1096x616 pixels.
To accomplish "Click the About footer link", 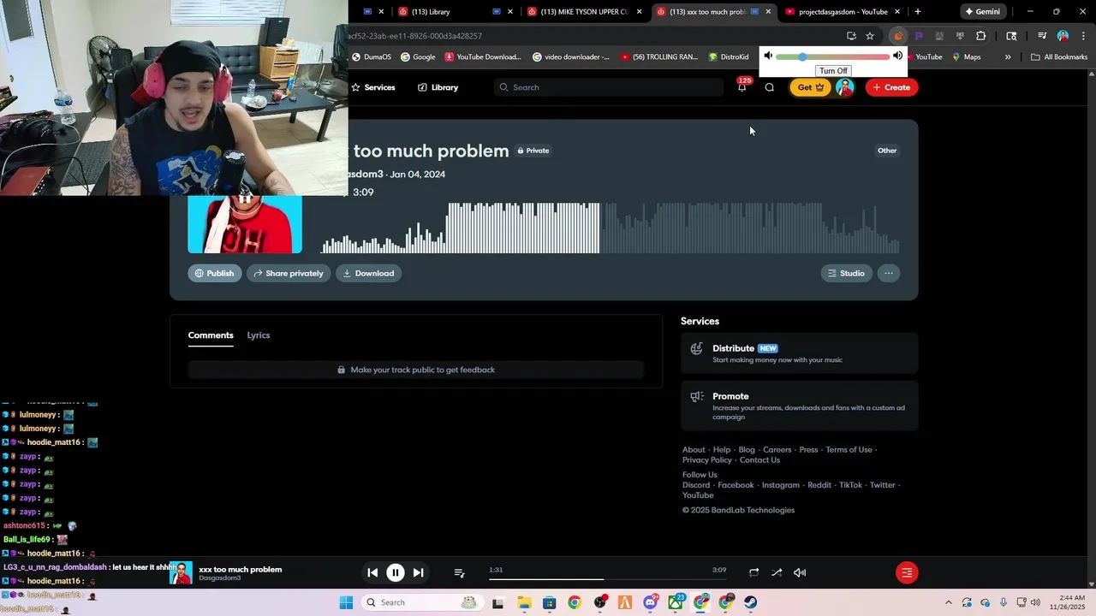I will [x=694, y=450].
